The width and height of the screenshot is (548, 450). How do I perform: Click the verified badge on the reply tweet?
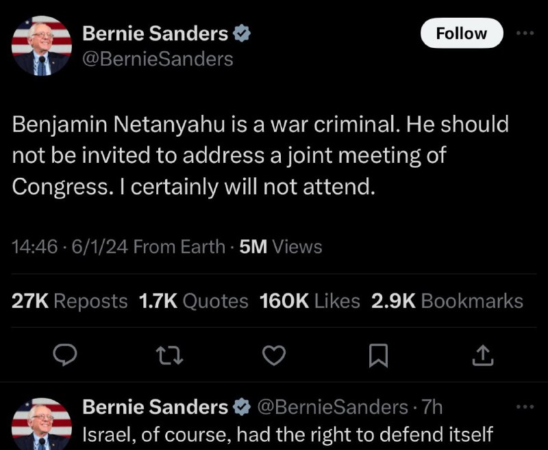coord(242,408)
